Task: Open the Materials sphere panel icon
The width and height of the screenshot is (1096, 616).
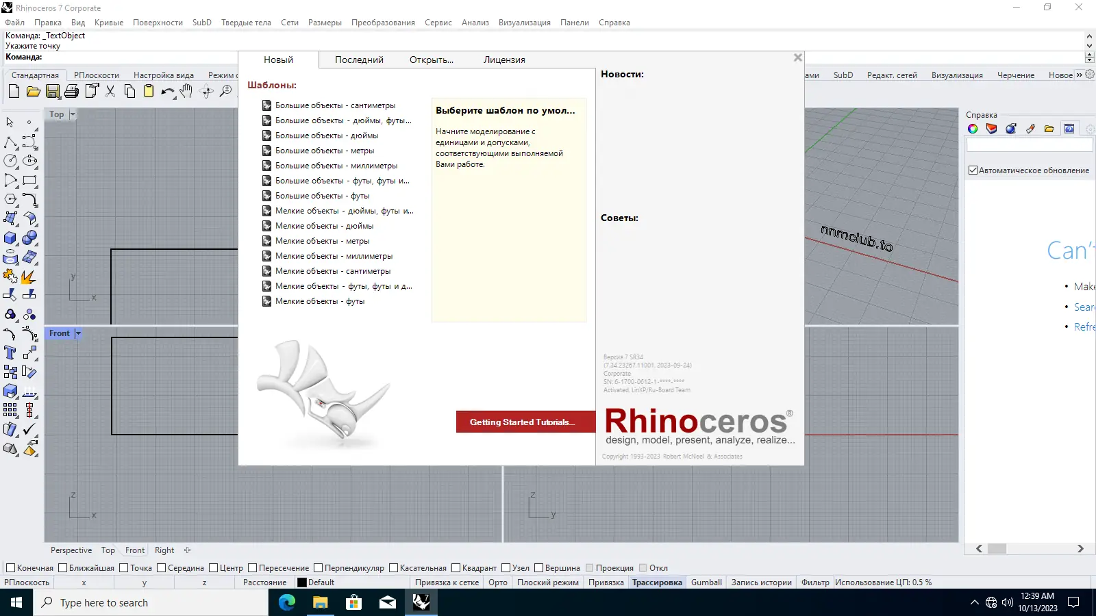Action: pos(1011,129)
